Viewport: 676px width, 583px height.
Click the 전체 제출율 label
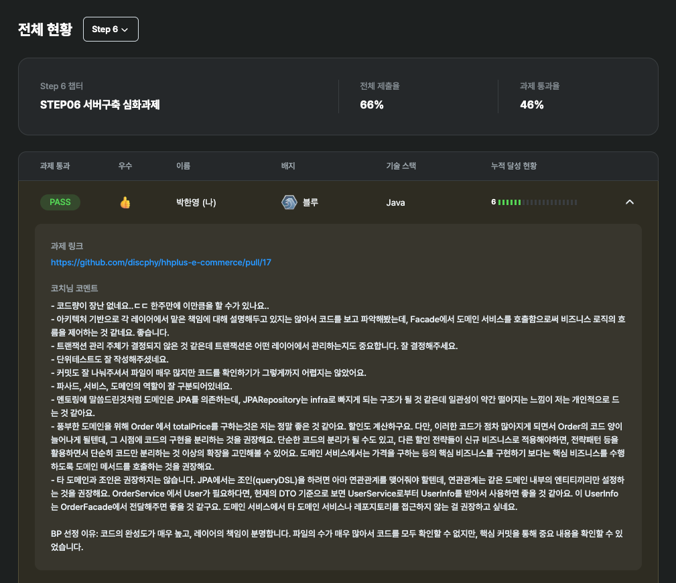click(x=380, y=86)
